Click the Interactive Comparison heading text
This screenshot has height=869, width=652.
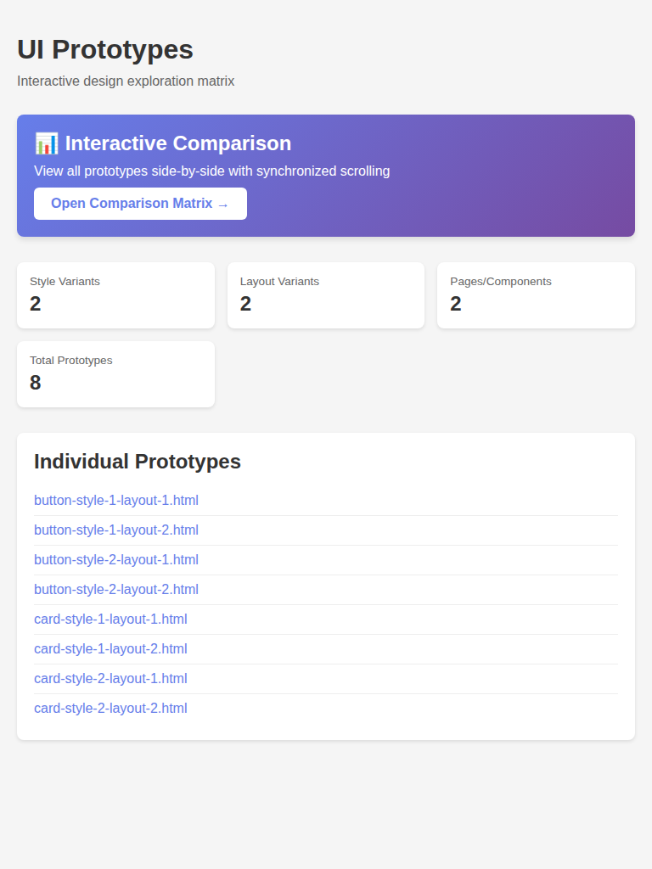178,143
